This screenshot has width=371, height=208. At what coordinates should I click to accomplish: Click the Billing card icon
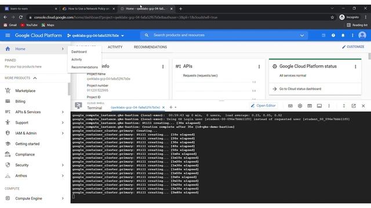pos(8,101)
